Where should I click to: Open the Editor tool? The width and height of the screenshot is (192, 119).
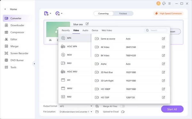click(11, 39)
